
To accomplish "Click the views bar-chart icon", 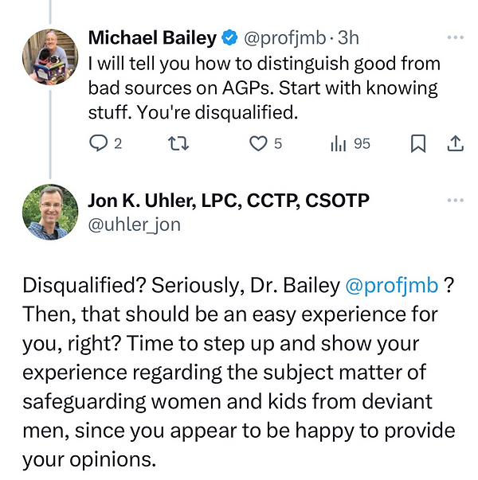I will [338, 144].
